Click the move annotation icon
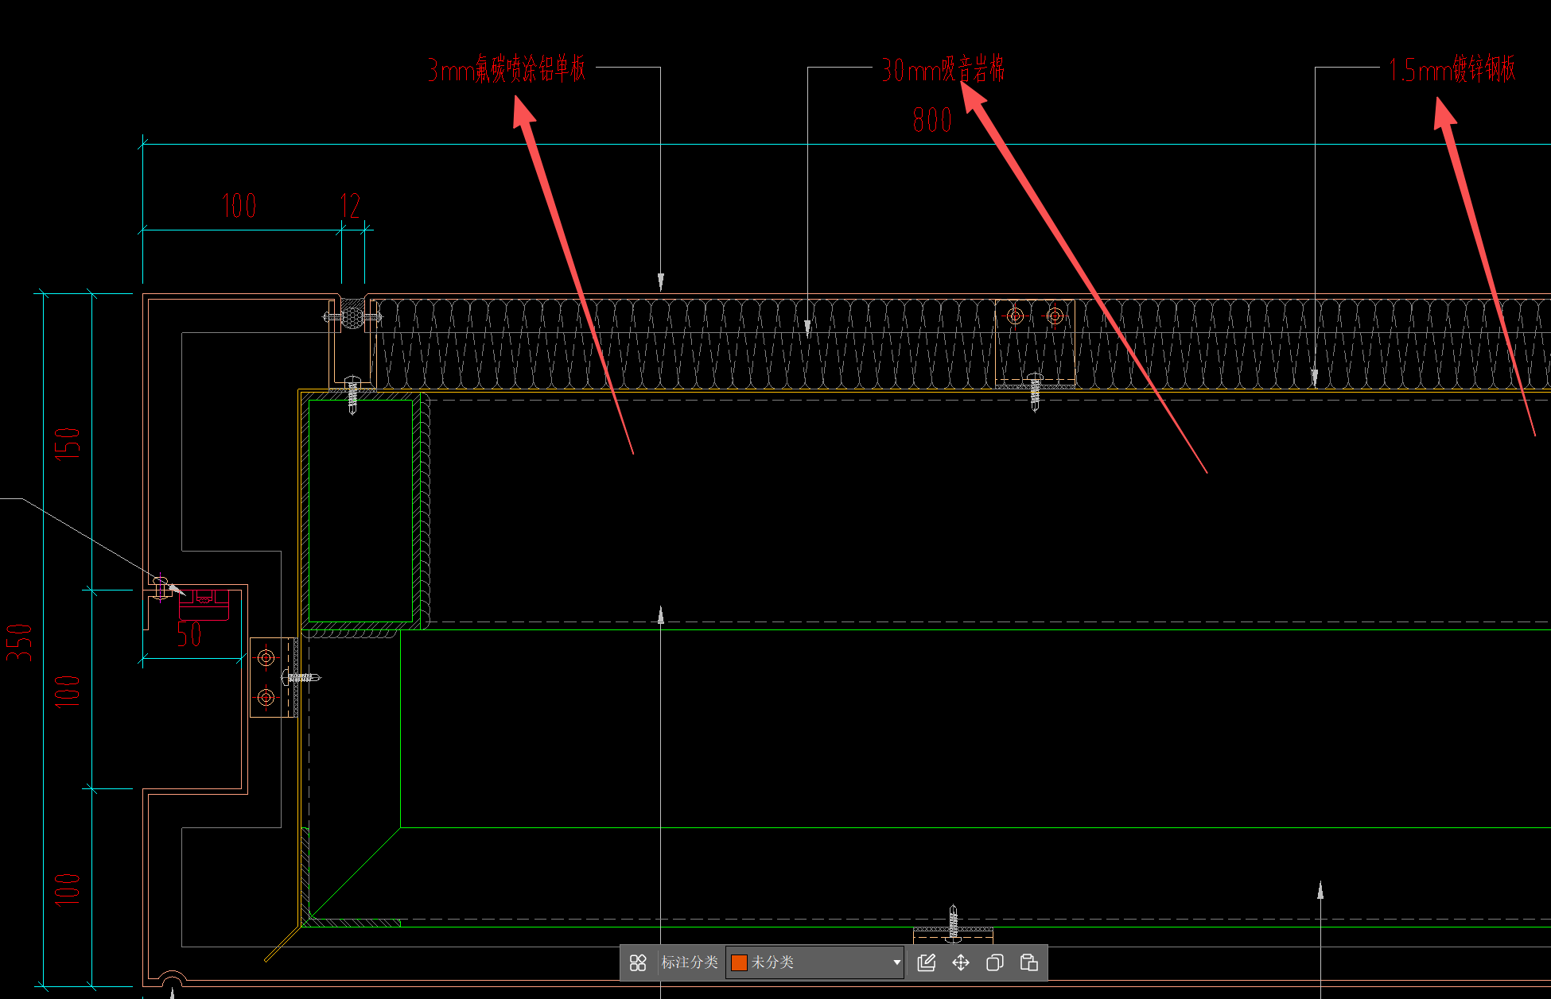 (961, 962)
